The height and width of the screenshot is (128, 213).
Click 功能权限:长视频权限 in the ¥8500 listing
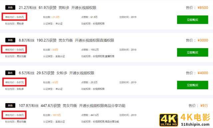point(93,24)
